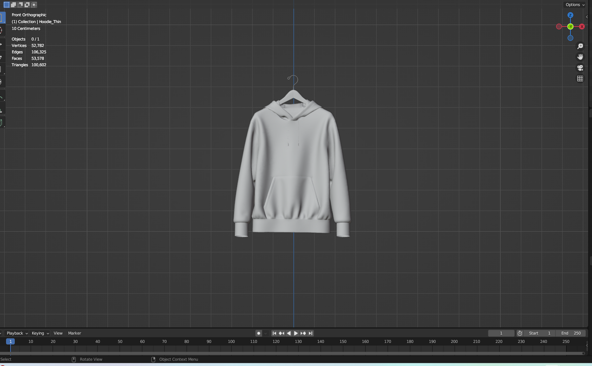
Task: Click the zoom magnifier viewport icon
Action: pos(580,46)
